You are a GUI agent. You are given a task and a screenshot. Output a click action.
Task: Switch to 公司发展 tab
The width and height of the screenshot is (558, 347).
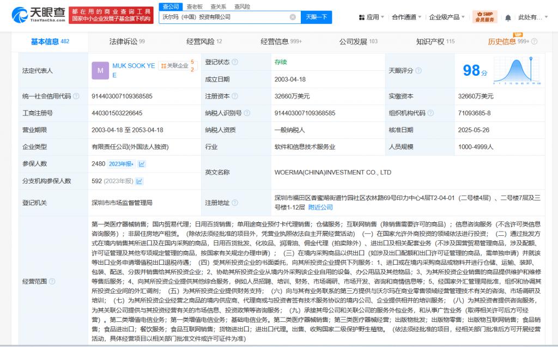(x=359, y=41)
